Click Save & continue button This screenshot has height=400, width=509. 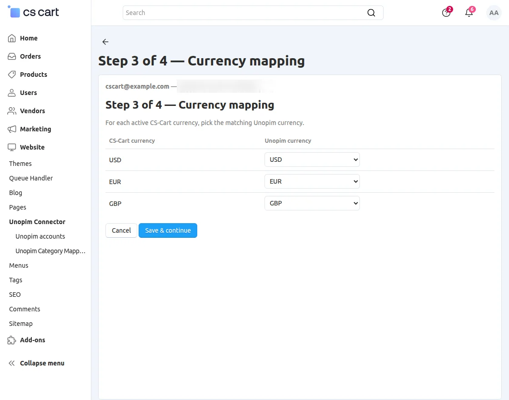pyautogui.click(x=168, y=230)
